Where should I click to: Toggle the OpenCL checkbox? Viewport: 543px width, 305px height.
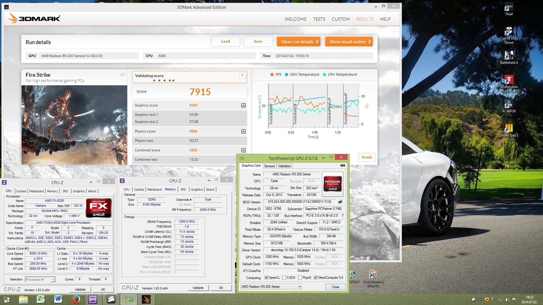click(266, 278)
